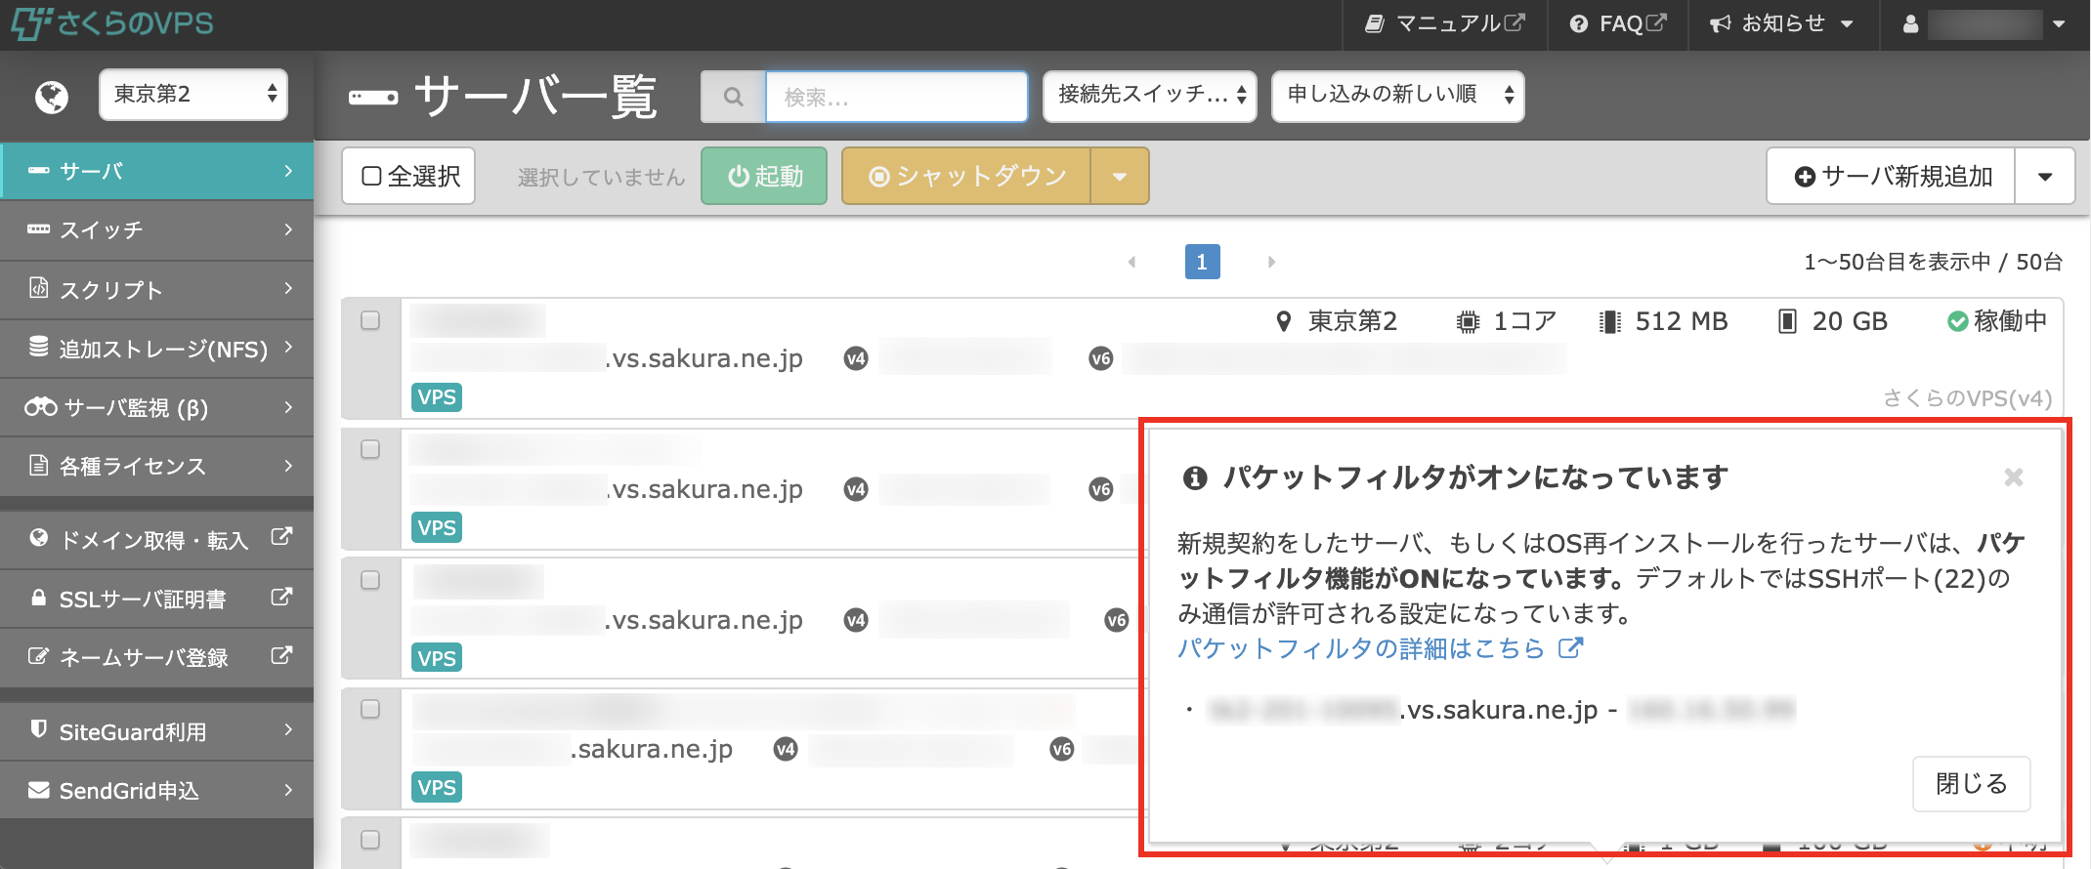
Task: Click the スクリプト file icon in sidebar
Action: point(38,288)
